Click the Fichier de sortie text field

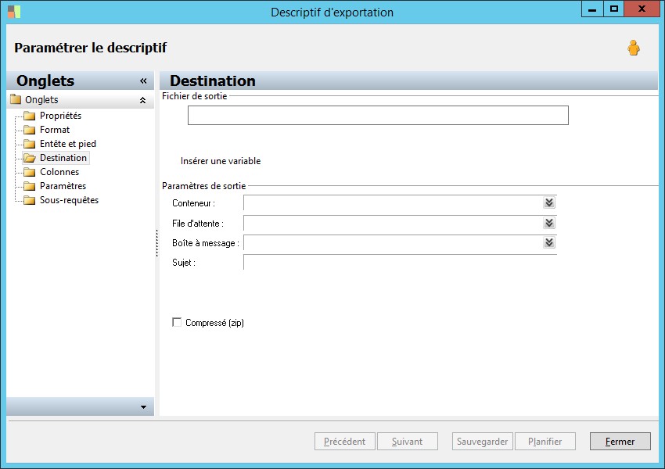(x=378, y=116)
